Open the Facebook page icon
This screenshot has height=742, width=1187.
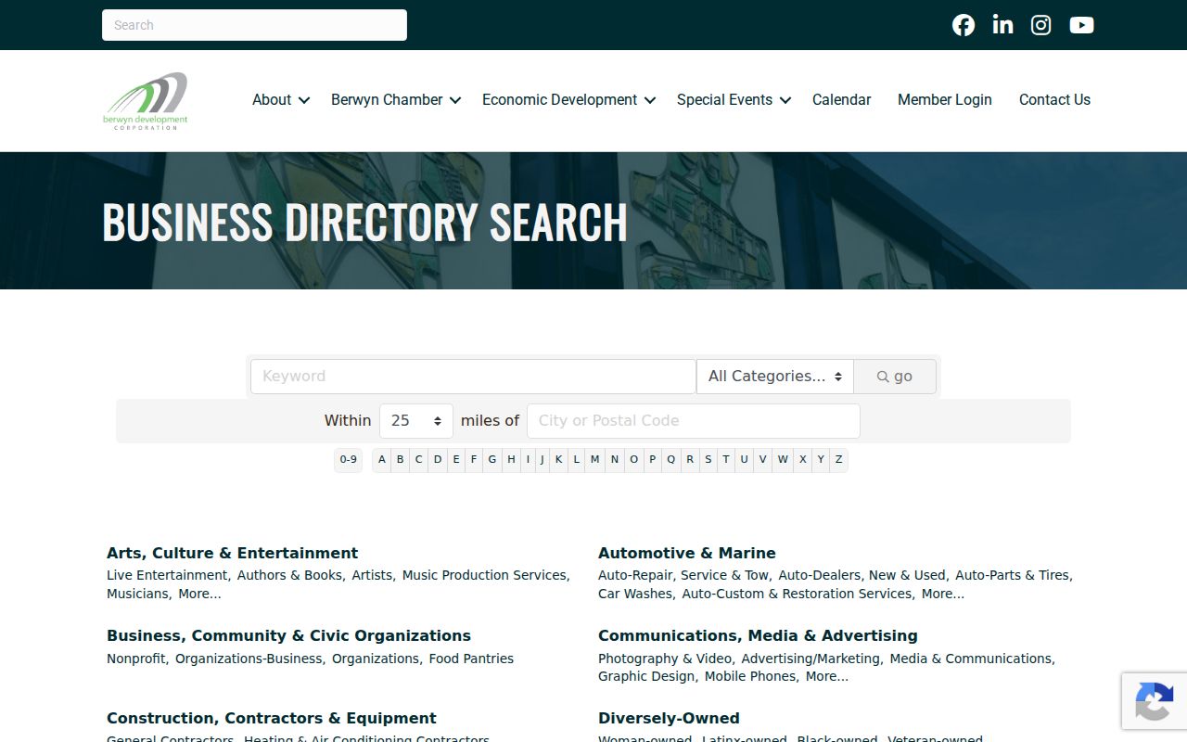coord(964,25)
